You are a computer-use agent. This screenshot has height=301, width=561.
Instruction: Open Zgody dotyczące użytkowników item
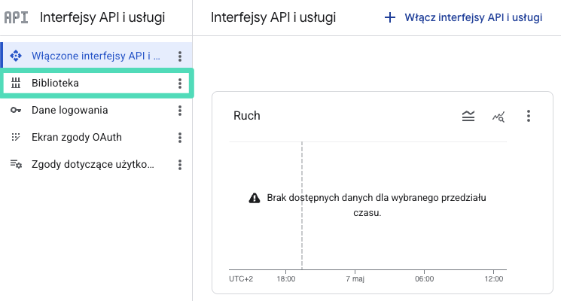[x=96, y=165]
